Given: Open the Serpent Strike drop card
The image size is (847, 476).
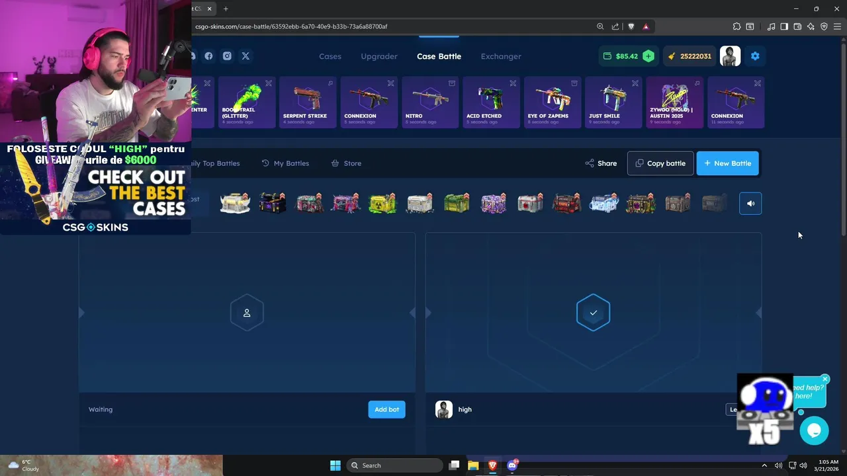Looking at the screenshot, I should coord(308,102).
